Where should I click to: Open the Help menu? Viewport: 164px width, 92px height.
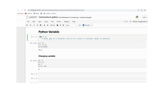74,21
